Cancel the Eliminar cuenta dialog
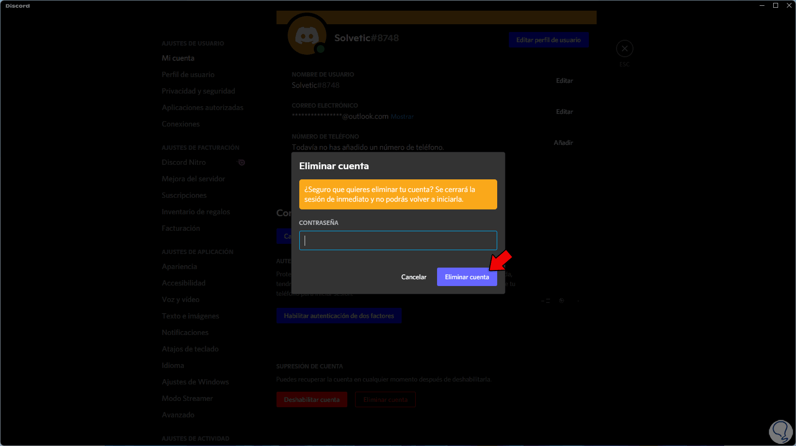Viewport: 796px width, 446px height. (414, 277)
